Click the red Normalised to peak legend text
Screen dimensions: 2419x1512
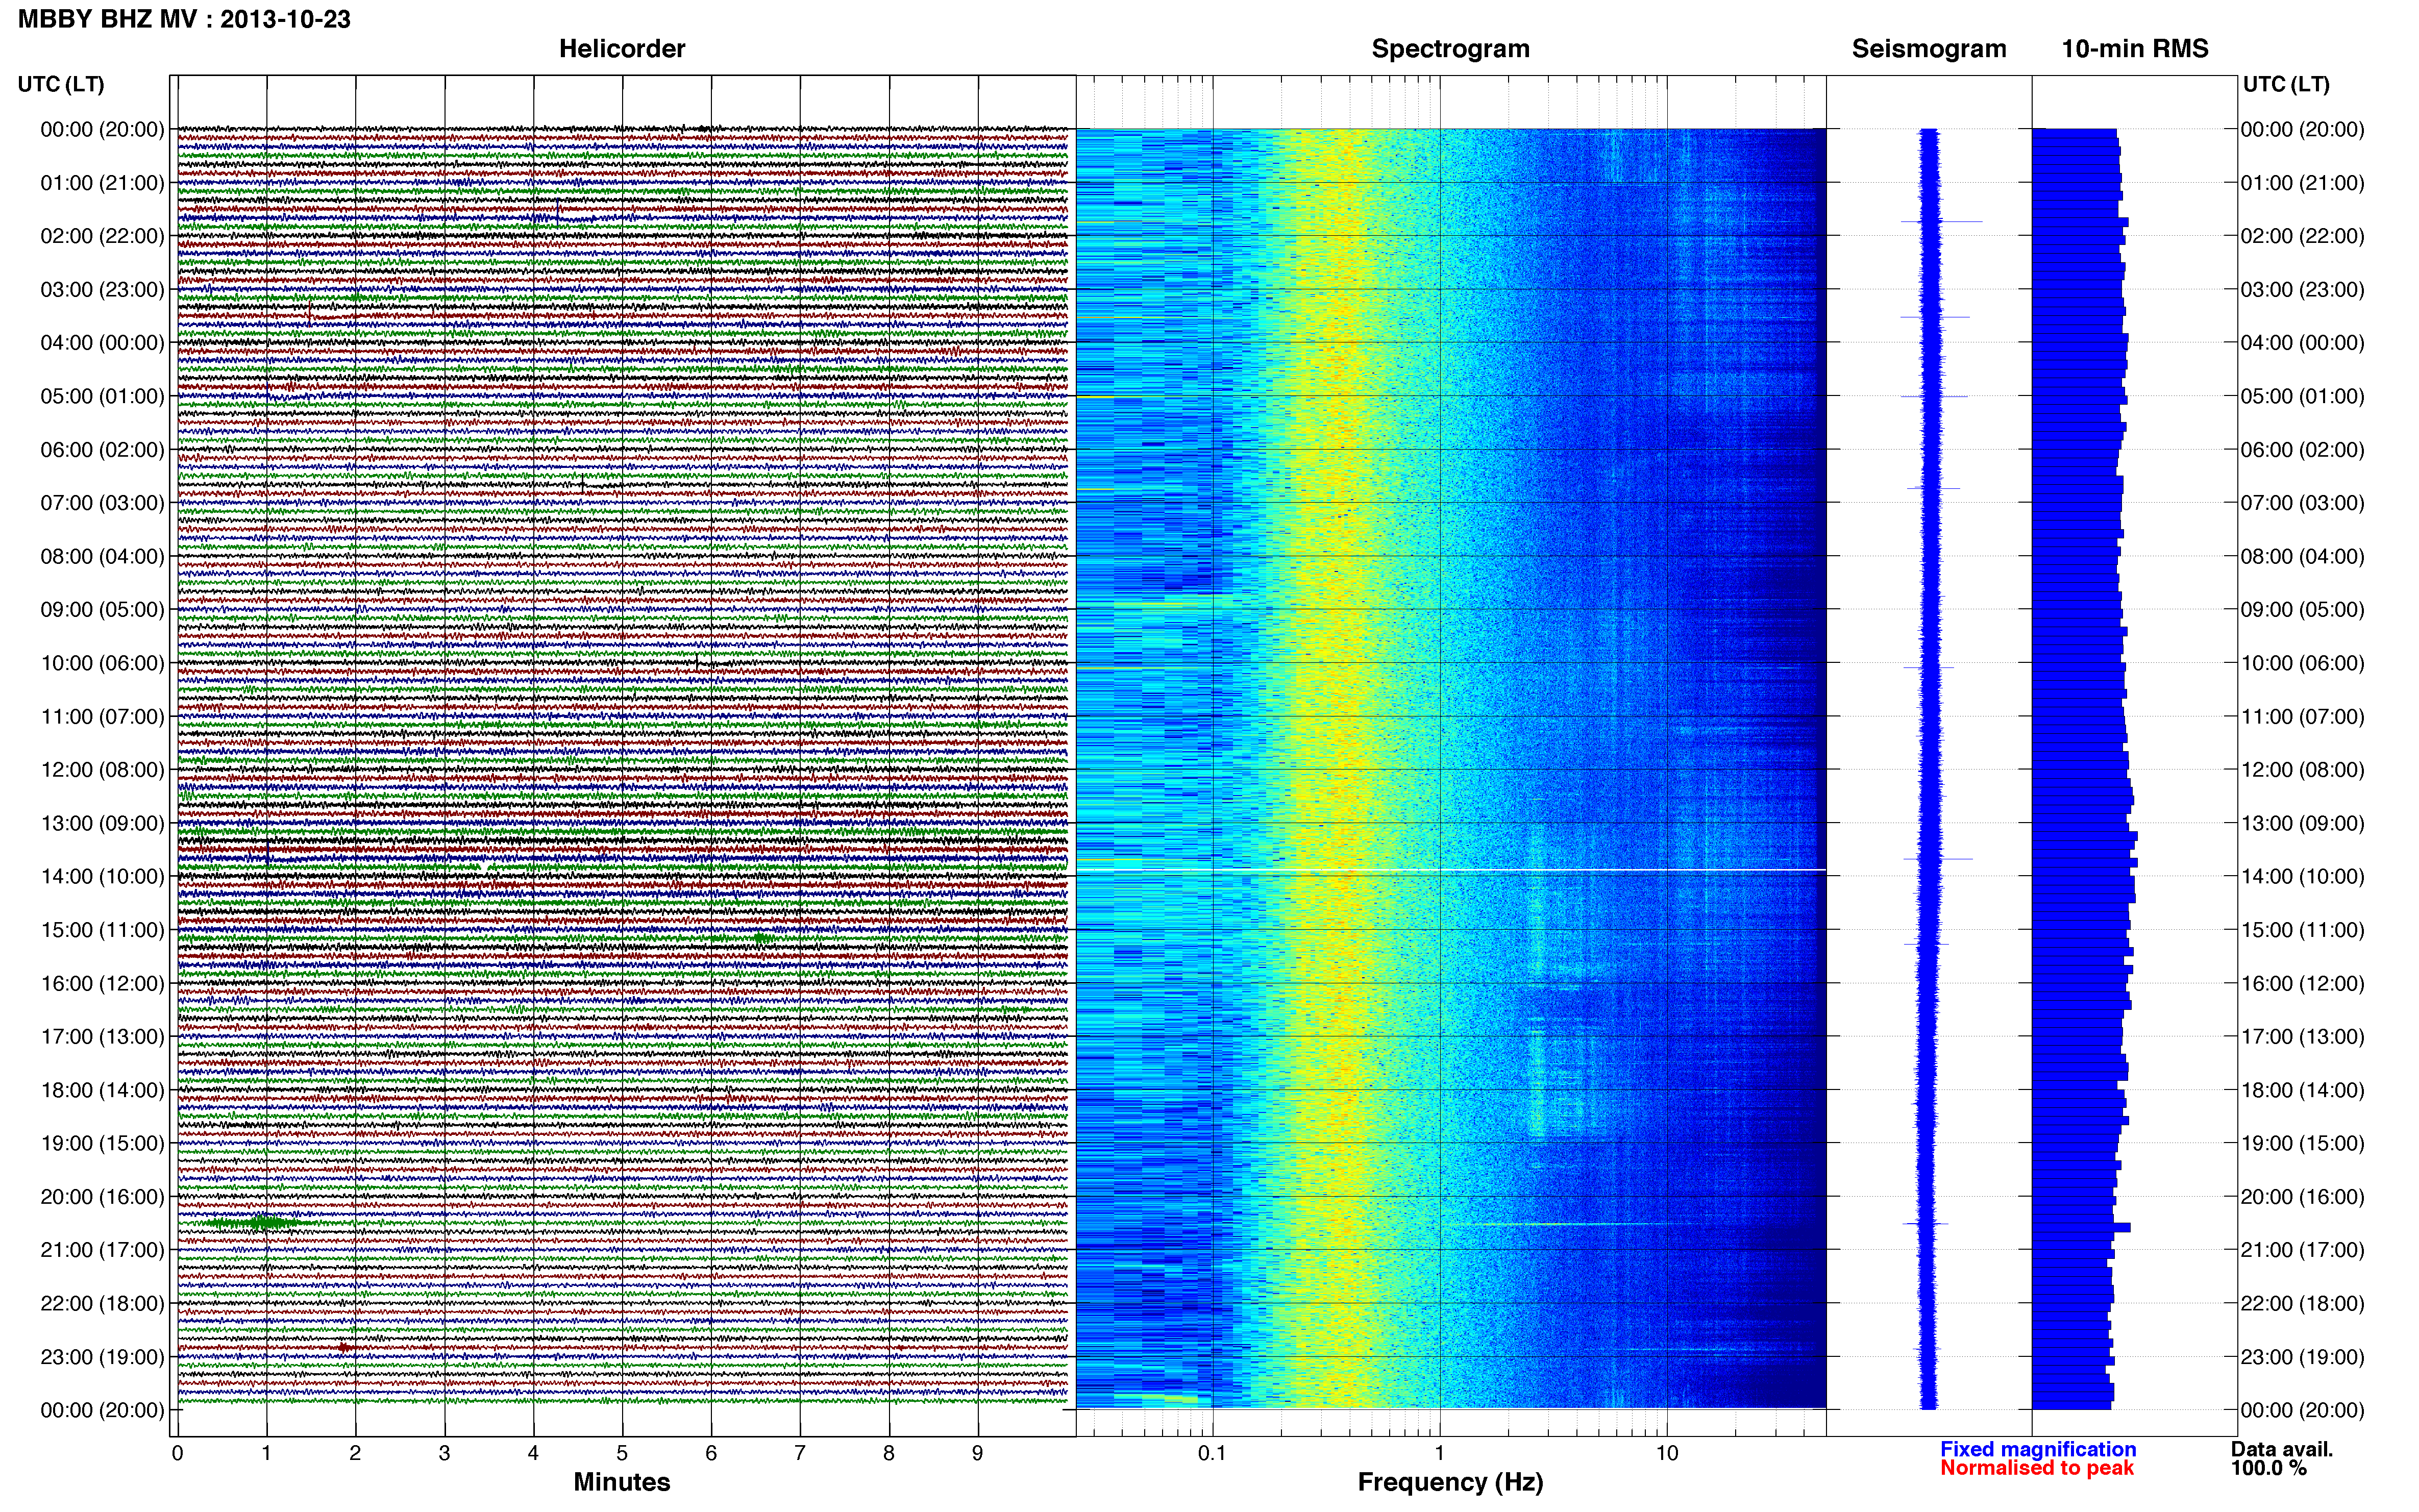[2037, 1468]
